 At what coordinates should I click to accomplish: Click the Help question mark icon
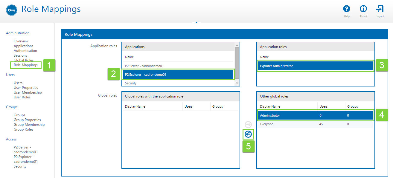tap(347, 9)
